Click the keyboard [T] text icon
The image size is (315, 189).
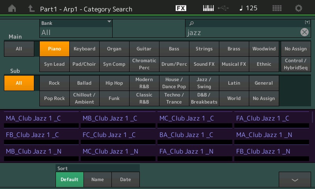(x=307, y=22)
